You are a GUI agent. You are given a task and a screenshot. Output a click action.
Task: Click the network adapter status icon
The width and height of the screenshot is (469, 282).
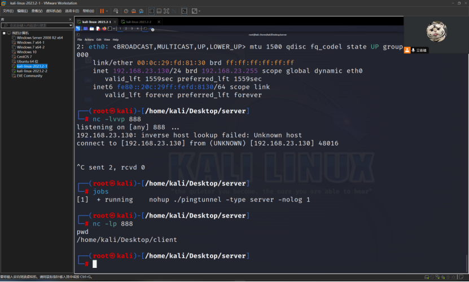[x=437, y=277]
